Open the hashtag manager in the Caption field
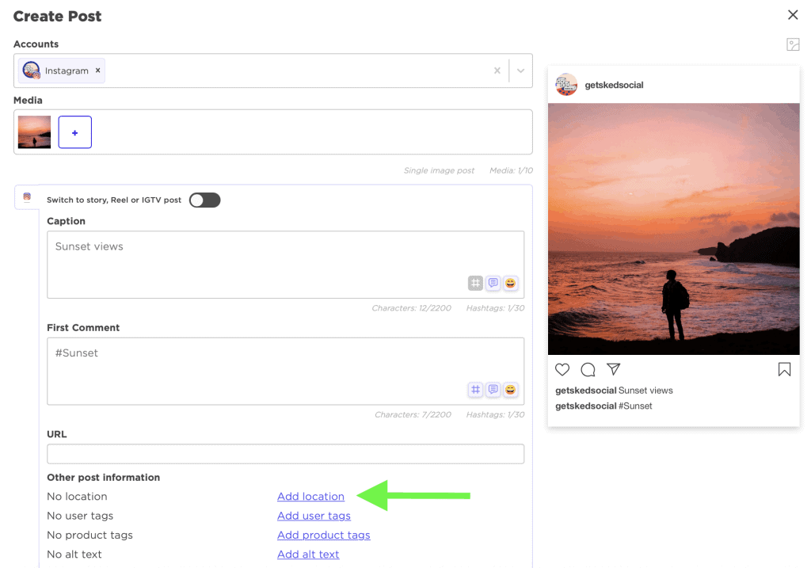This screenshot has width=811, height=568. coord(475,283)
